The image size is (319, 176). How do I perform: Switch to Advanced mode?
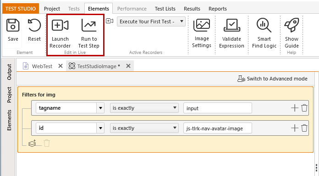pyautogui.click(x=272, y=79)
